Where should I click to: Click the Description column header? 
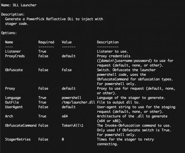tap(108, 42)
